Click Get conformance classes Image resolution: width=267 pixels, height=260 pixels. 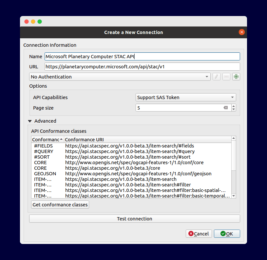(60, 204)
